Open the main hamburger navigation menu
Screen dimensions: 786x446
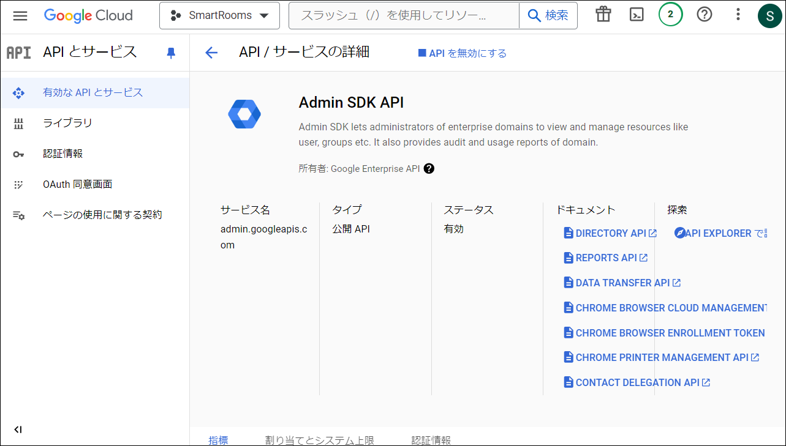[x=20, y=15]
